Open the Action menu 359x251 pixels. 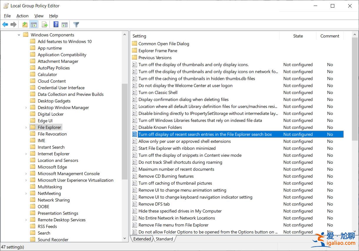22,16
